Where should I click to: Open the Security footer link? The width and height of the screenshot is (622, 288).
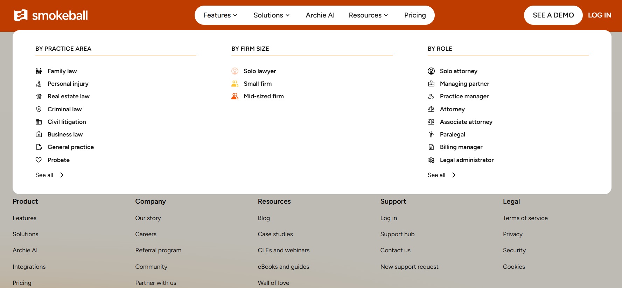pos(514,250)
